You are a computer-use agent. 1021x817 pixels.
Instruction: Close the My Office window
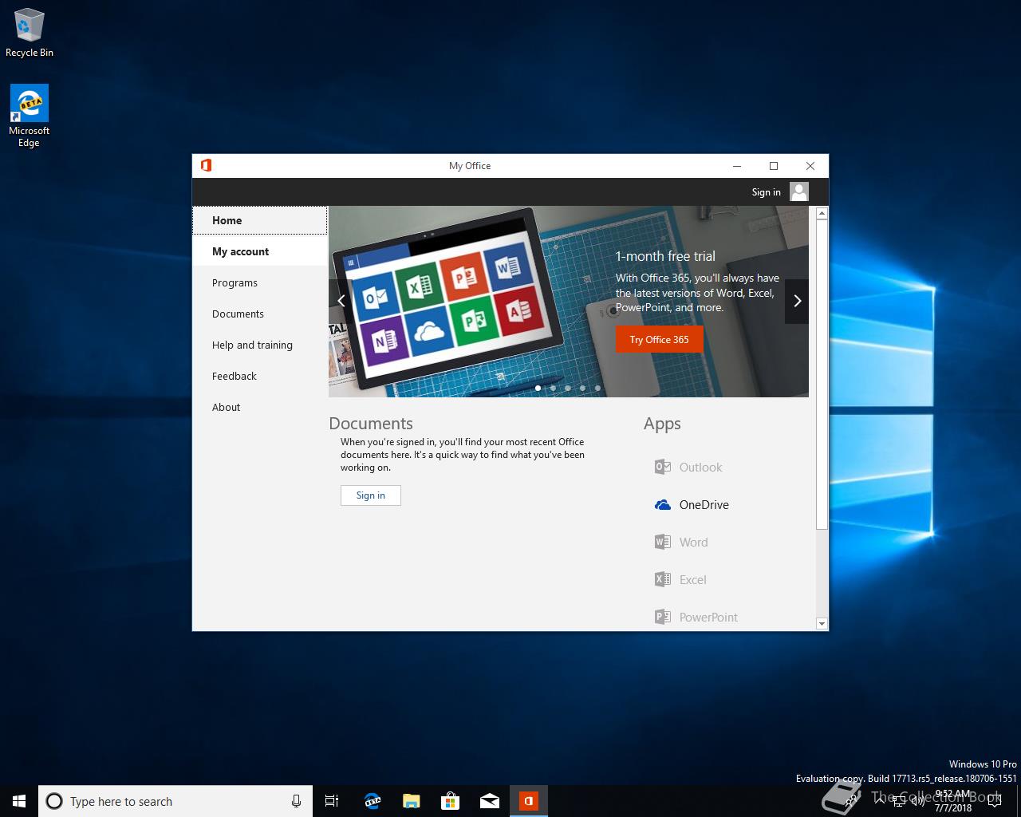pyautogui.click(x=810, y=166)
